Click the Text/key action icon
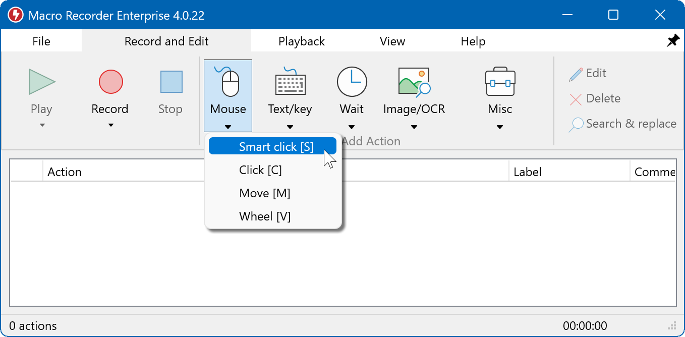Image resolution: width=685 pixels, height=337 pixels. 290,82
